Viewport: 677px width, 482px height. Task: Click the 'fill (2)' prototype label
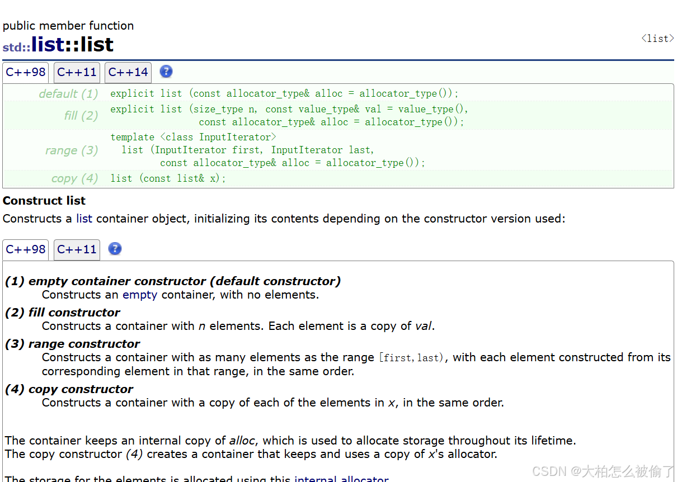(81, 116)
